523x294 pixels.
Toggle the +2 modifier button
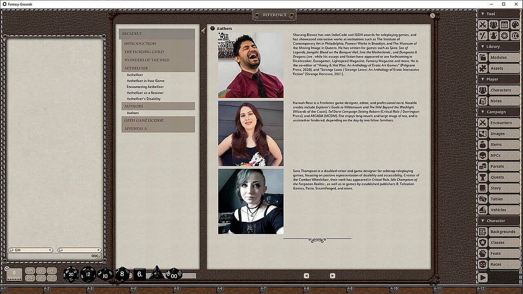41,271
